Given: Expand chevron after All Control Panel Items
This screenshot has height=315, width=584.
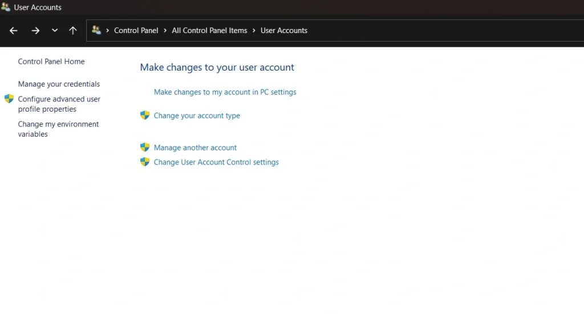Looking at the screenshot, I should (254, 31).
